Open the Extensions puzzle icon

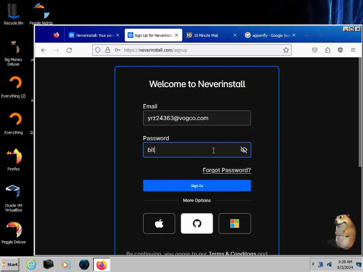(x=328, y=50)
